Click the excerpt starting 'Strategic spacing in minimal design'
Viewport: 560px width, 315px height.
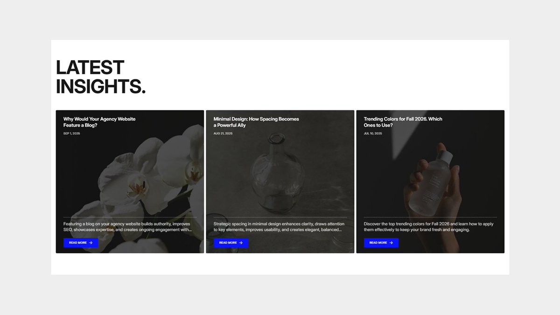(279, 227)
